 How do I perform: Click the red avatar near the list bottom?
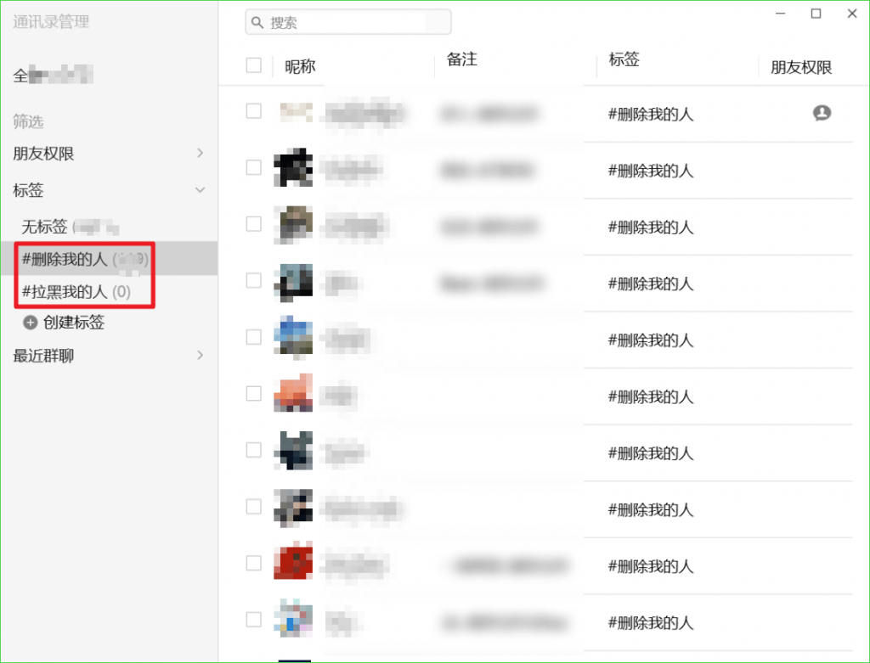(292, 562)
